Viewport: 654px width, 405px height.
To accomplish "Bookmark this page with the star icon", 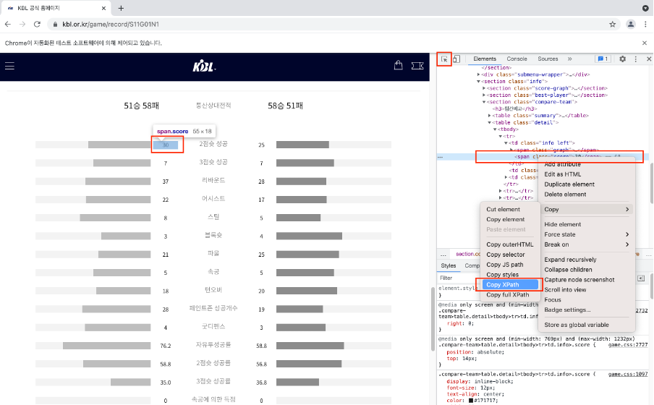I will (612, 24).
